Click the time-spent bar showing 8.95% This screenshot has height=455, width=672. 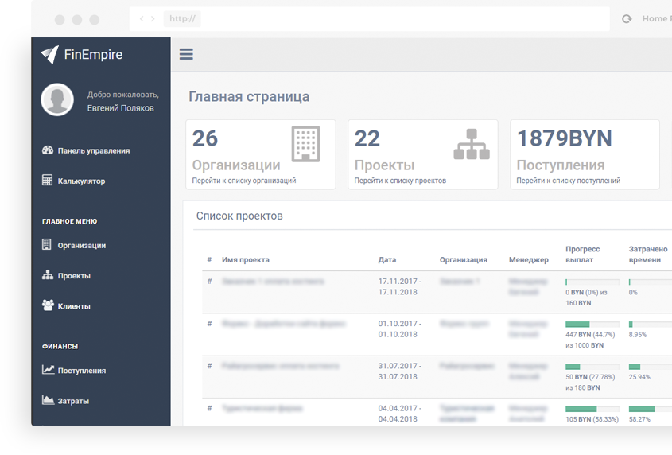pos(651,325)
